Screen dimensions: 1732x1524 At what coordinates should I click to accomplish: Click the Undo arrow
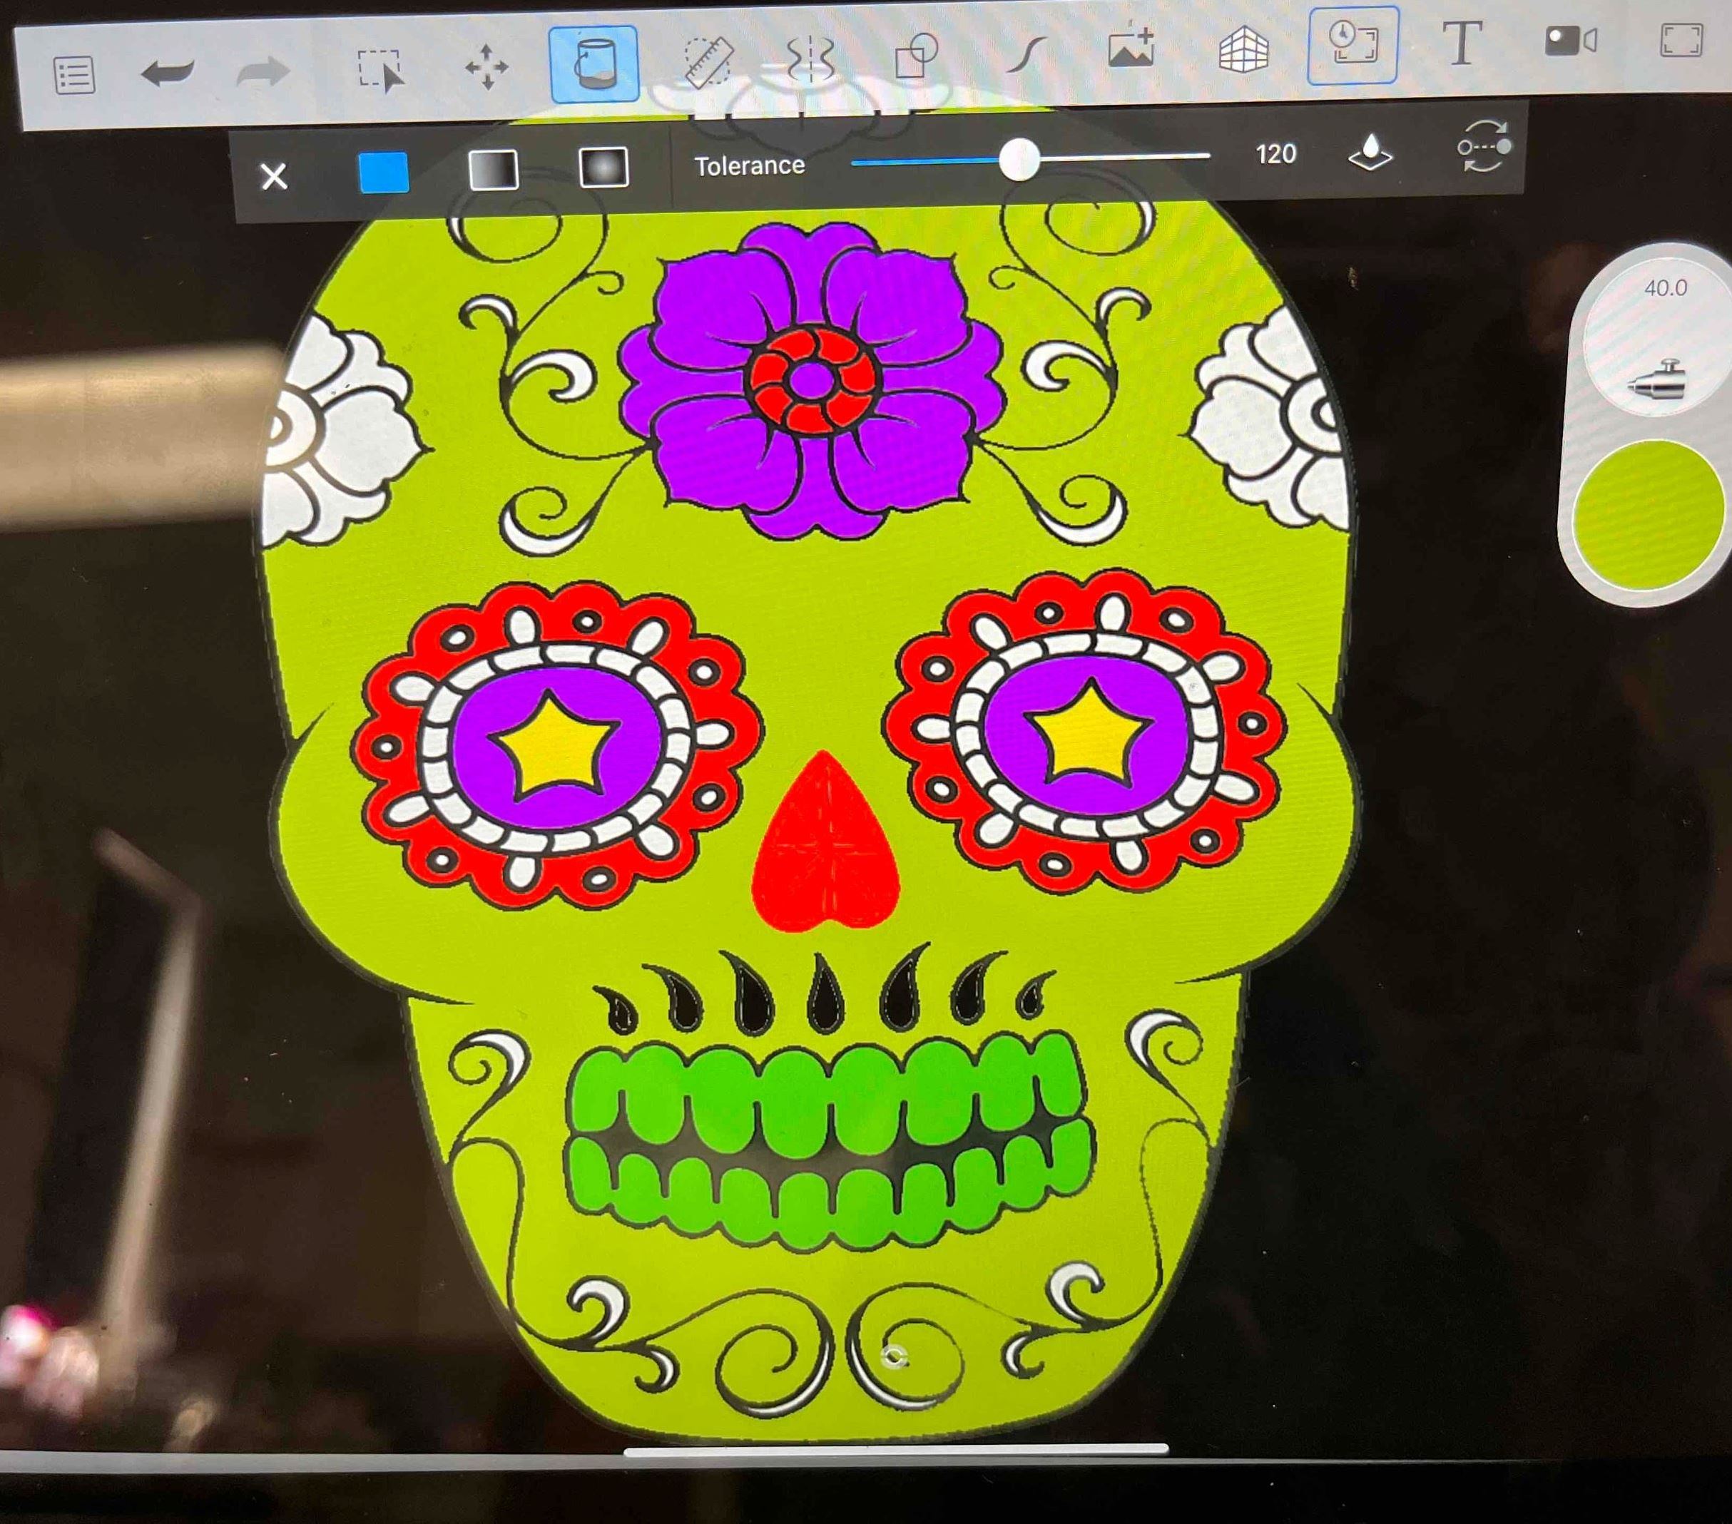point(168,73)
